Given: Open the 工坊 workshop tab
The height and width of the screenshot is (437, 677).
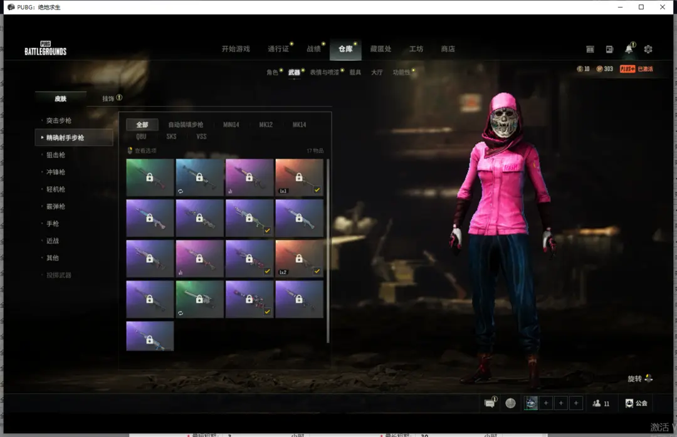Looking at the screenshot, I should coord(416,49).
